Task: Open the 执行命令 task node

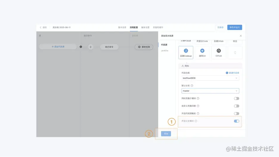Action: pyautogui.click(x=109, y=47)
